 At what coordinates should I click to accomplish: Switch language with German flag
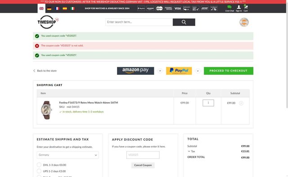(49, 9)
